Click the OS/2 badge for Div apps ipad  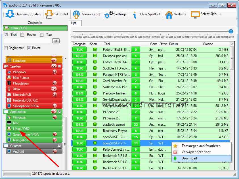(x=79, y=56)
